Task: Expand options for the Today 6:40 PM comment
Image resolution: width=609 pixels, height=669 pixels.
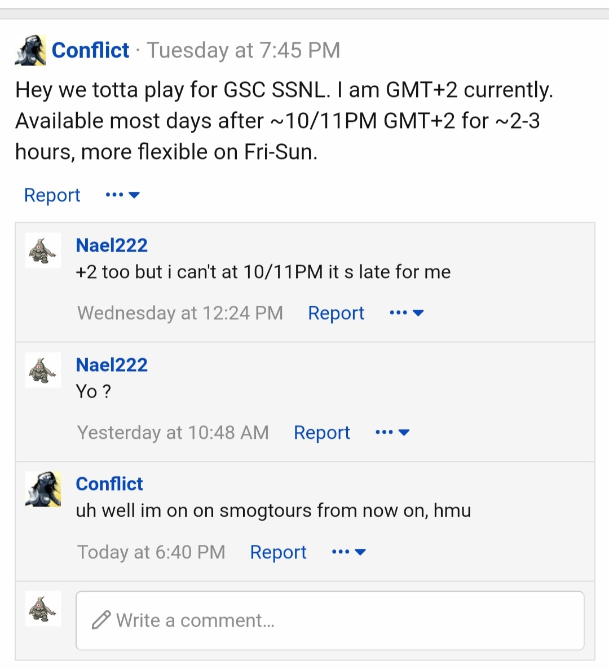Action: (x=349, y=552)
